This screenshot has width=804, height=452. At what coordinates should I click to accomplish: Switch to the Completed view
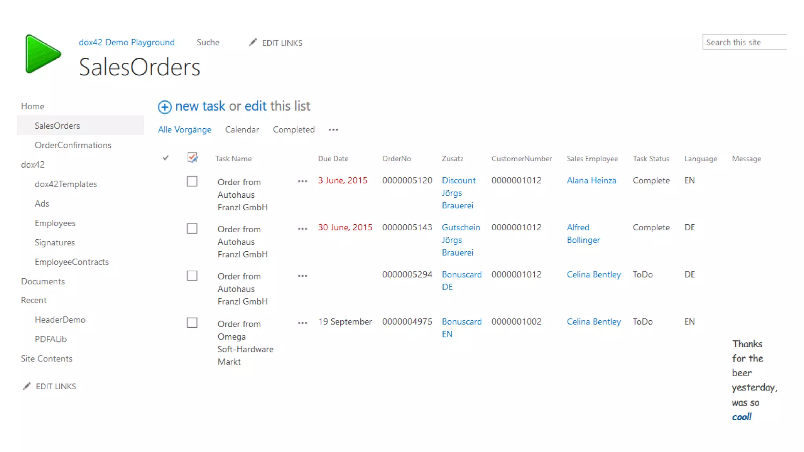(294, 129)
